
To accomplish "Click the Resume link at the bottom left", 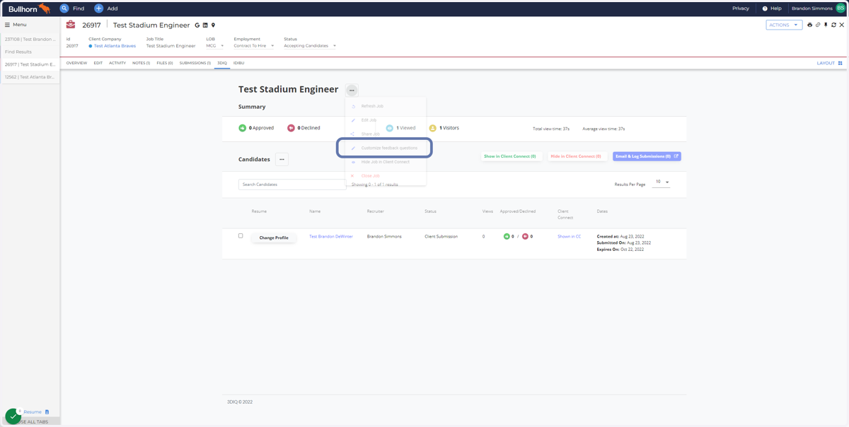I will [33, 412].
